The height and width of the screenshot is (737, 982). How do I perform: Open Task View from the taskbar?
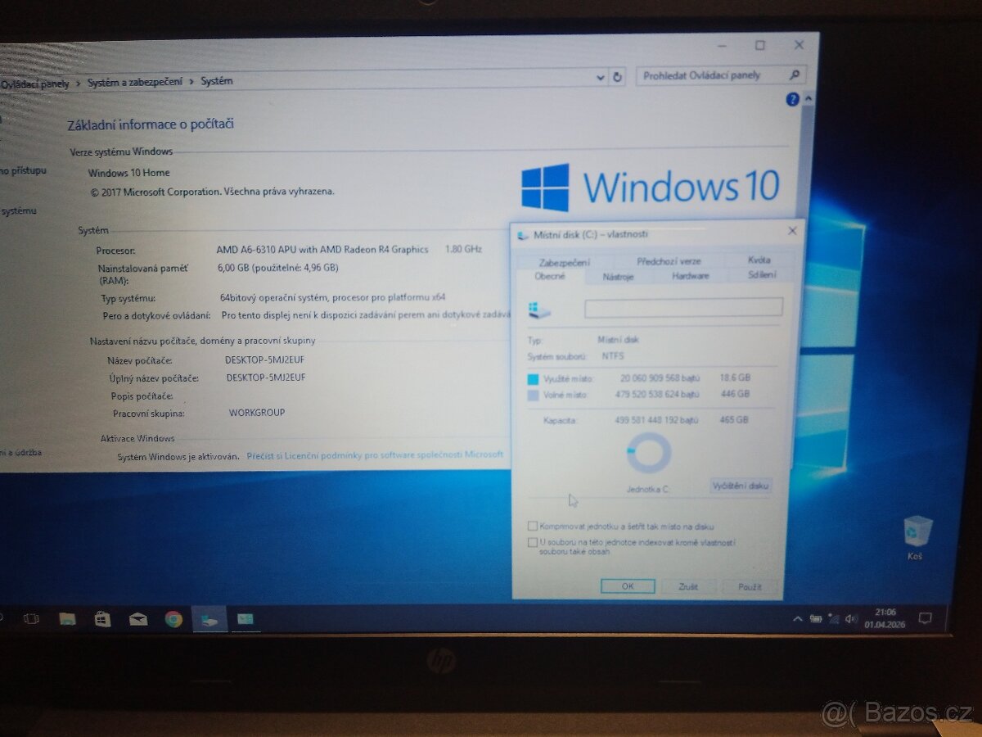click(x=30, y=620)
